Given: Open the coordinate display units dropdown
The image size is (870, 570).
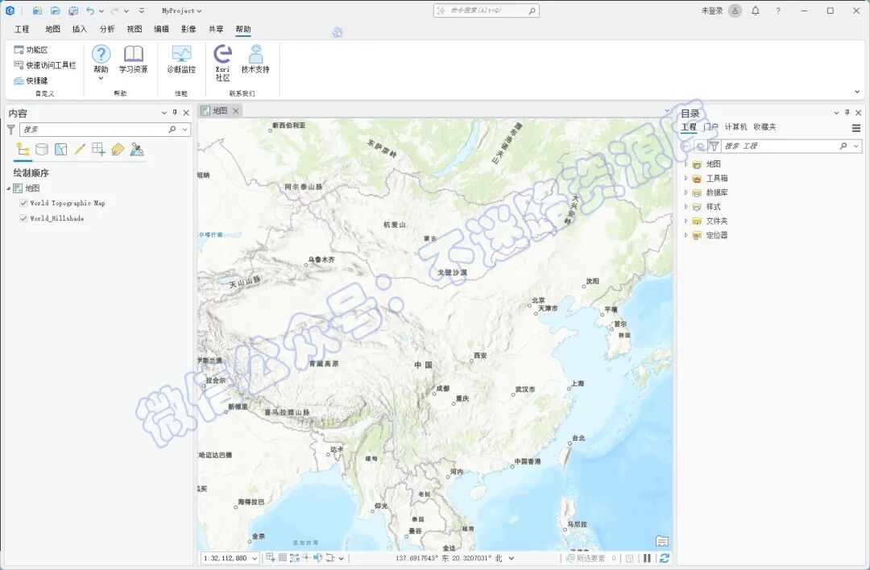Looking at the screenshot, I should click(x=511, y=559).
